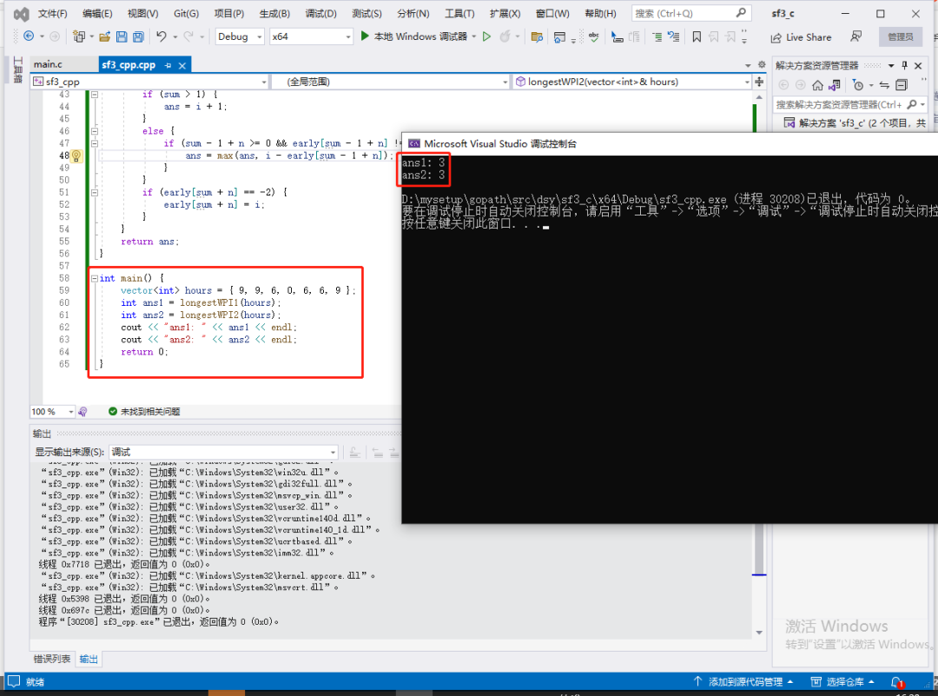Click switch views icon in Solution Explorer
This screenshot has height=696, width=938.
pos(835,85)
